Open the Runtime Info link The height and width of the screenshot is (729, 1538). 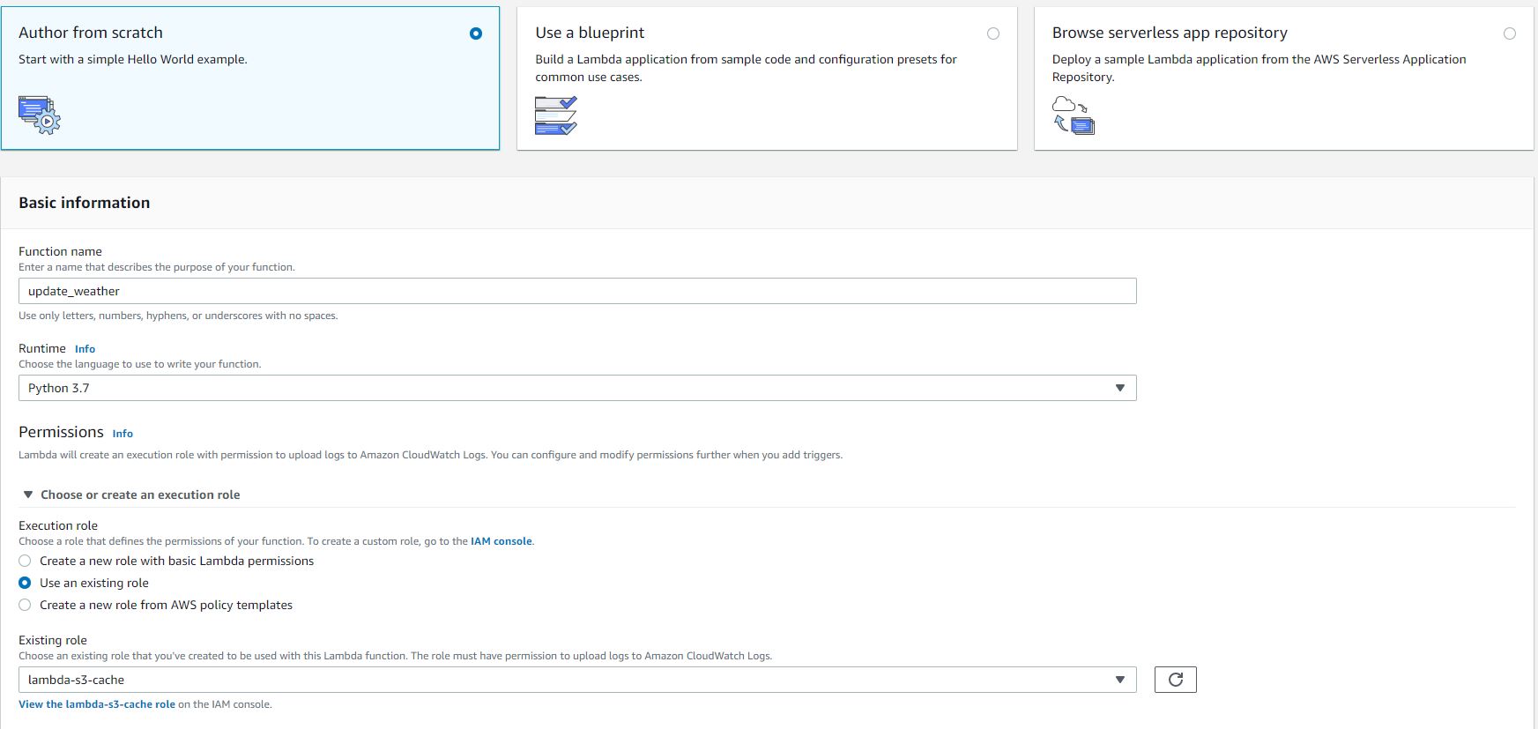coord(85,349)
